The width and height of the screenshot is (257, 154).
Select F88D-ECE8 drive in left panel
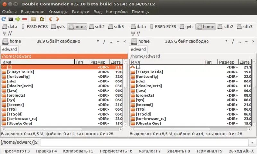point(35,27)
